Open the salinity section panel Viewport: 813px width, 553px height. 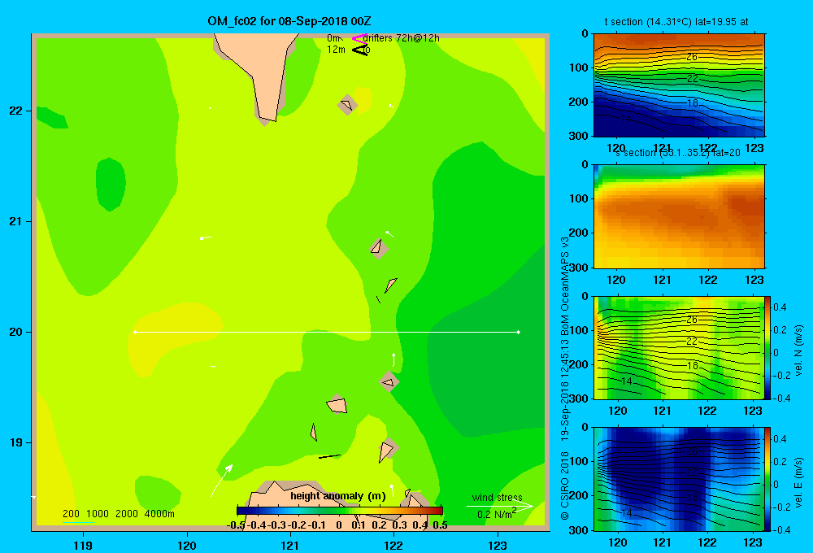click(x=679, y=216)
